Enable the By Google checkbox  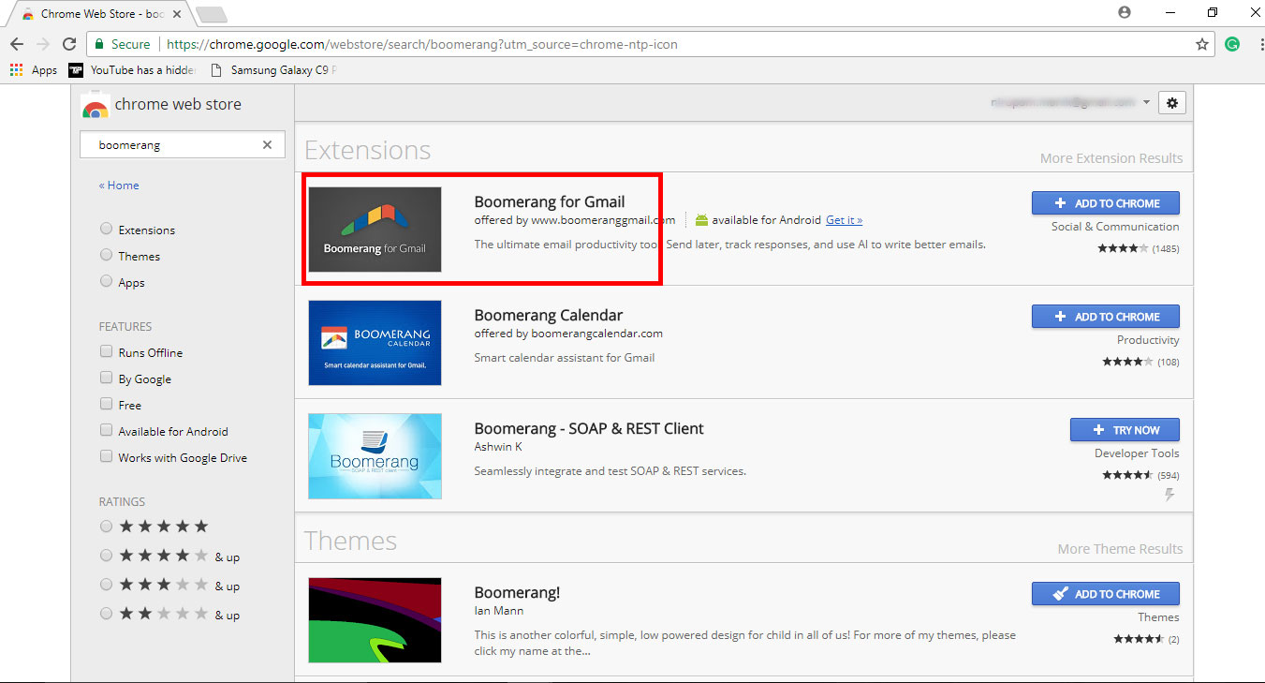[106, 378]
